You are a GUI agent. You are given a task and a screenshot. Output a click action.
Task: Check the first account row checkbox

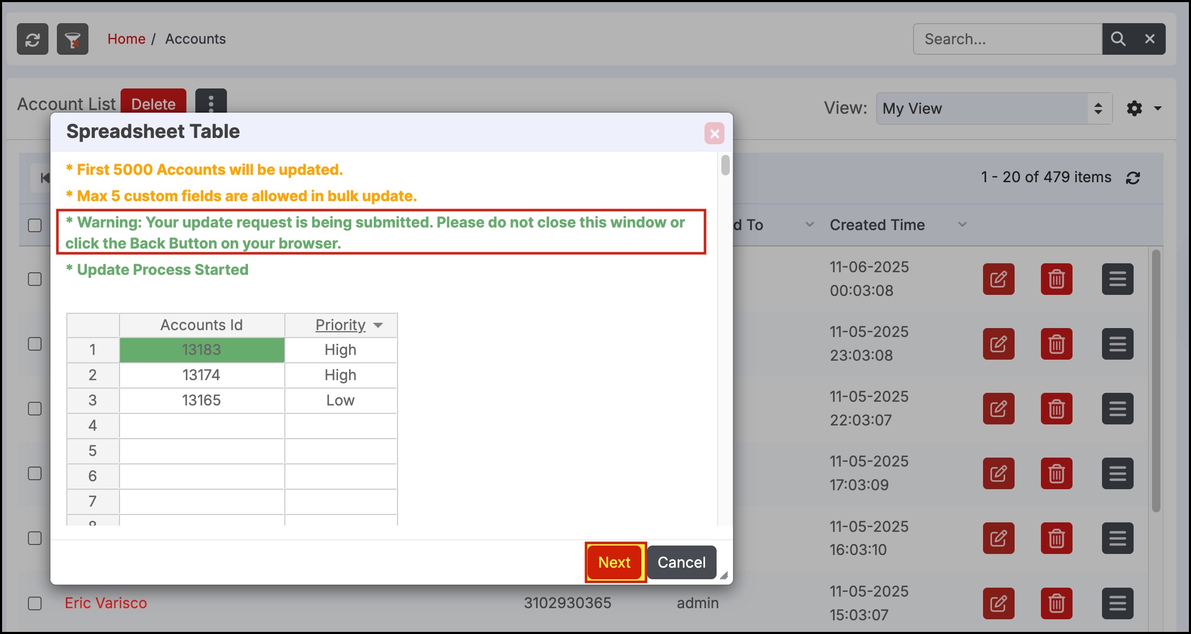click(35, 279)
